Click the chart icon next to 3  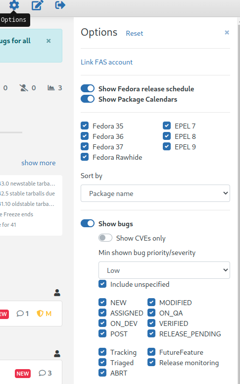click(51, 88)
